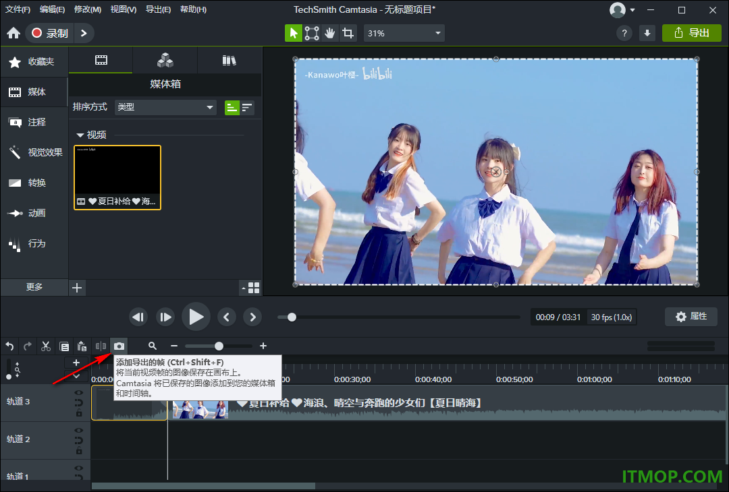
Task: Toggle the magnet on 轨道 3
Action: tap(79, 402)
